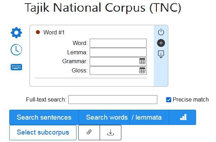Download results with download icon
Viewport: 216px width, 142px height.
click(110, 132)
